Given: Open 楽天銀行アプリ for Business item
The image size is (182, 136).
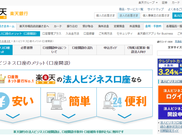Looking at the screenshot, I should click(155, 34).
